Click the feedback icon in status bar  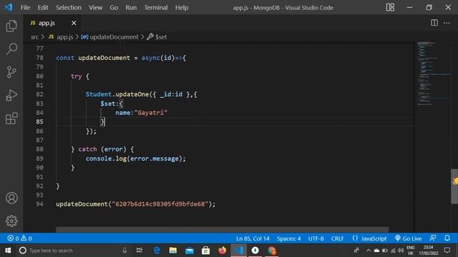click(x=432, y=238)
